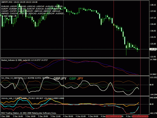
Task: Click the 3 Dec 16:00 time label
Action: tap(18, 116)
